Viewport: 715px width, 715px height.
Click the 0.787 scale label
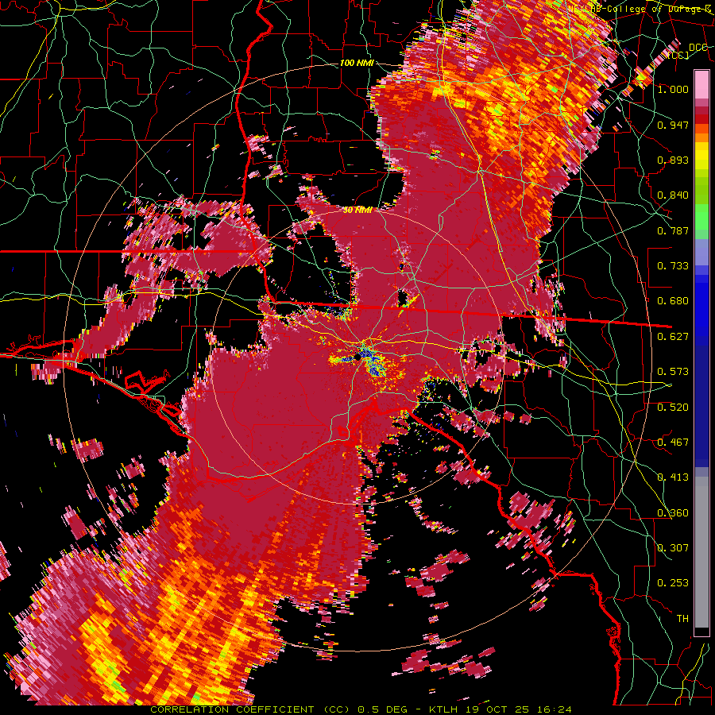click(x=673, y=230)
